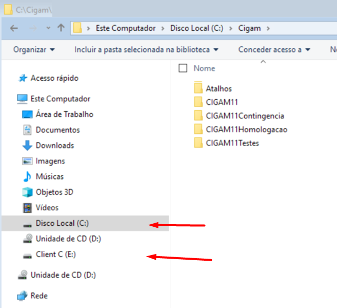Image resolution: width=337 pixels, height=308 pixels.
Task: Click the Atalhos folder name
Action: 219,88
